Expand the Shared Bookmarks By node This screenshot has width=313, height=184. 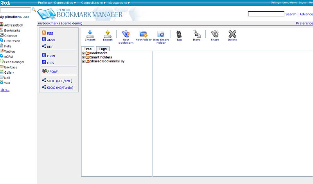coord(83,61)
